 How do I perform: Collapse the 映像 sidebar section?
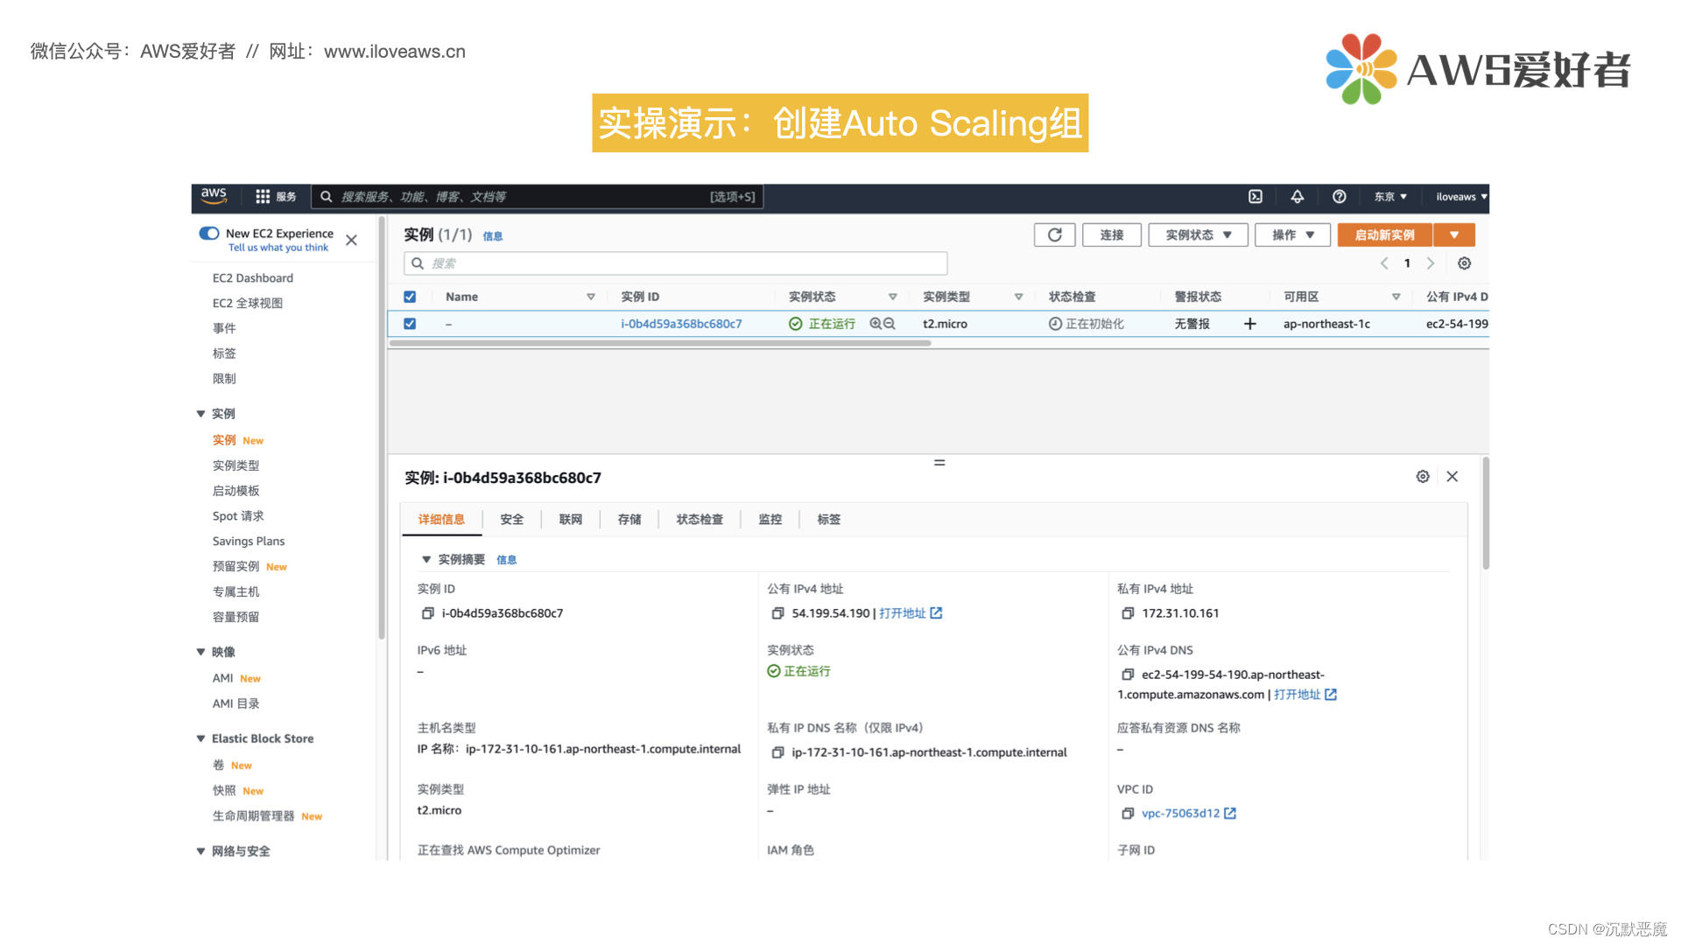tap(200, 652)
